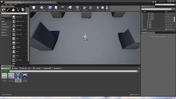Screen dimensions: 176x99
Task: Open the Cinematics toolbar button
Action: pos(77,9)
